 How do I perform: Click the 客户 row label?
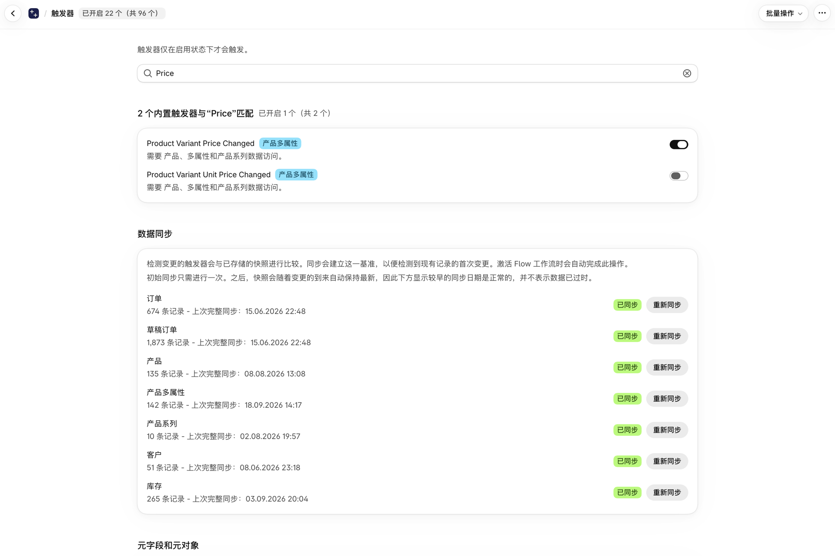pos(154,455)
